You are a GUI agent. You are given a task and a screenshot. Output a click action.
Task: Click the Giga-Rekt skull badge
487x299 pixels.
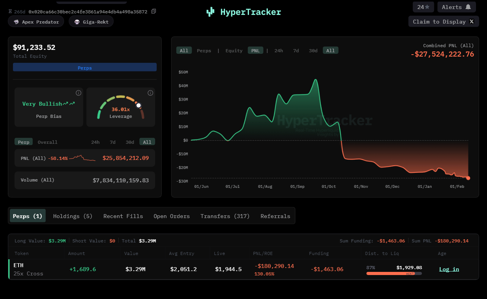tap(91, 22)
